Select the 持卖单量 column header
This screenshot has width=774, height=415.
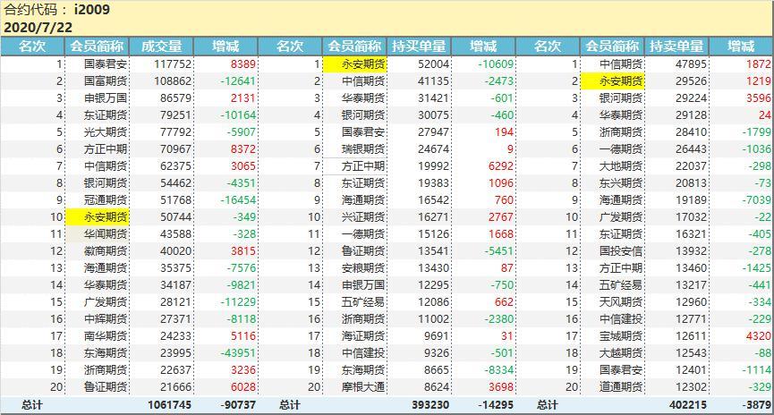[676, 47]
